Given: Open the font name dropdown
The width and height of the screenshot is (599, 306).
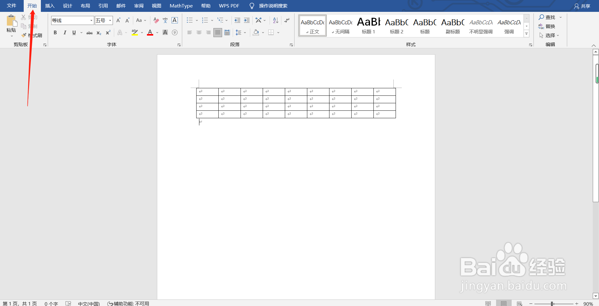Looking at the screenshot, I should [91, 21].
